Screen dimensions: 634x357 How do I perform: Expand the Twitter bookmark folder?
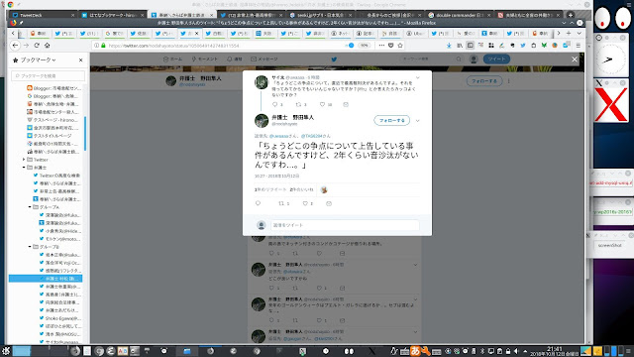[24, 160]
